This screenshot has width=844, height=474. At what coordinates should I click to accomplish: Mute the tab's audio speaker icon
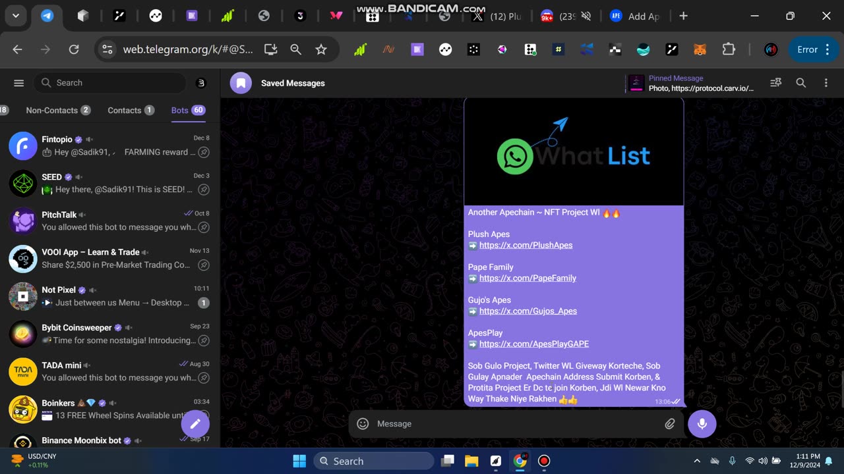click(586, 16)
